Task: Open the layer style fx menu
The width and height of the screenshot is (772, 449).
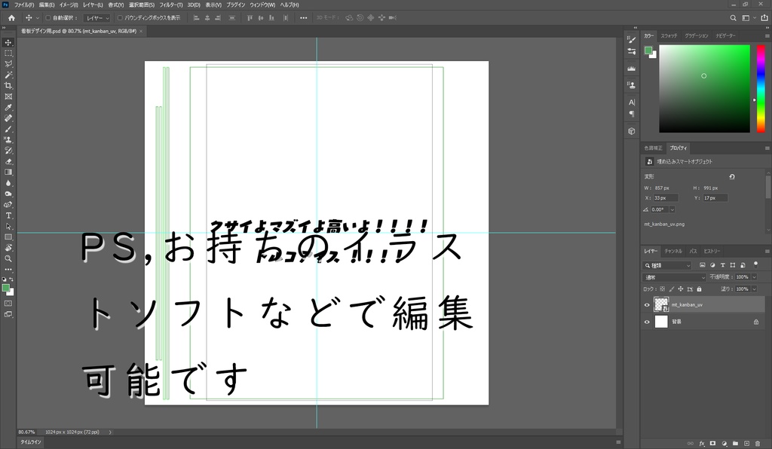Action: point(702,444)
